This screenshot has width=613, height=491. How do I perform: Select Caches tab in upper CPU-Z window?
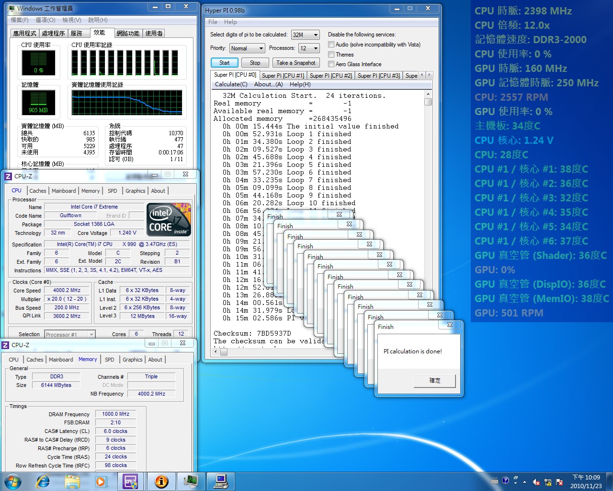pos(38,191)
